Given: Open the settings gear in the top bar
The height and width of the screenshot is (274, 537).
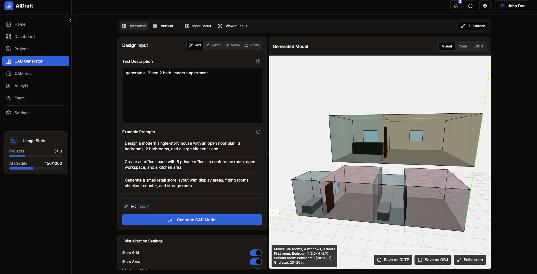Looking at the screenshot, I should tap(485, 6).
